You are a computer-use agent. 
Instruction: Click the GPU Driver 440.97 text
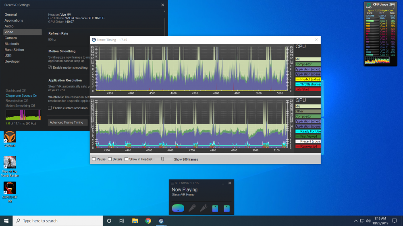point(61,22)
